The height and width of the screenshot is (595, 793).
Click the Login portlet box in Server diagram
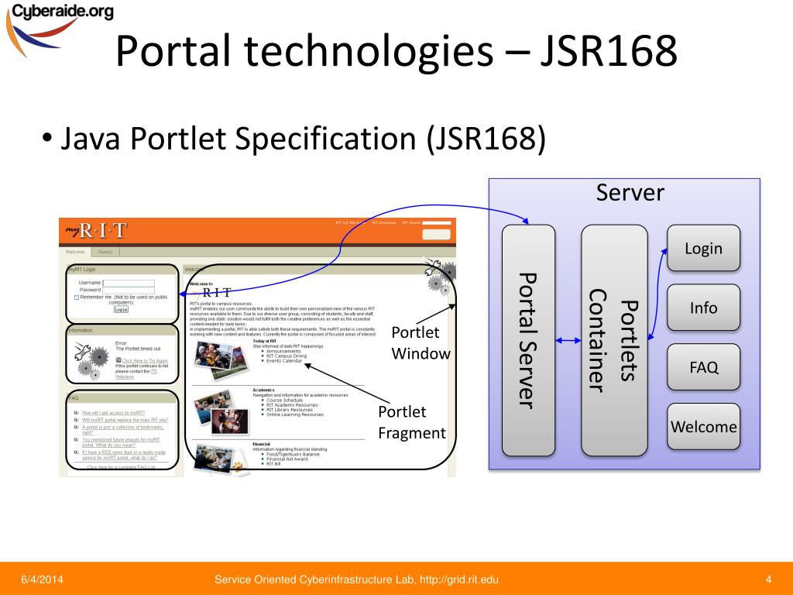[703, 248]
